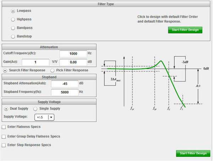Click the Stopband Attenuation(Asb) label
Screen dimensions: 213x161
(25, 83)
